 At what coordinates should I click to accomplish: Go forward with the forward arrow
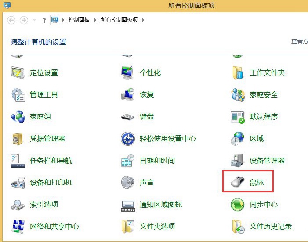(x=24, y=20)
